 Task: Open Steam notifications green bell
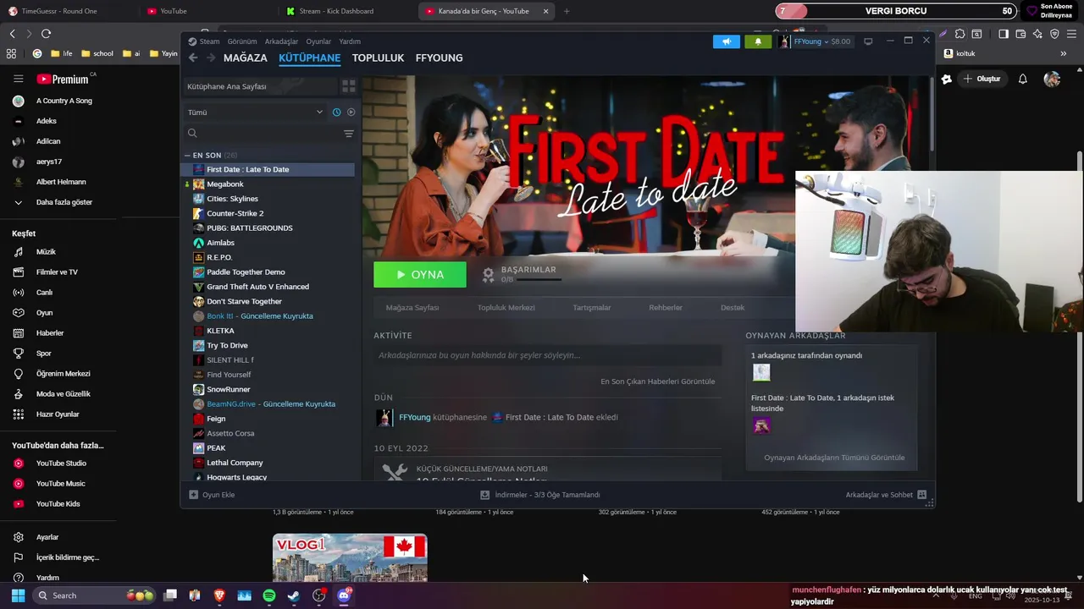(x=758, y=41)
